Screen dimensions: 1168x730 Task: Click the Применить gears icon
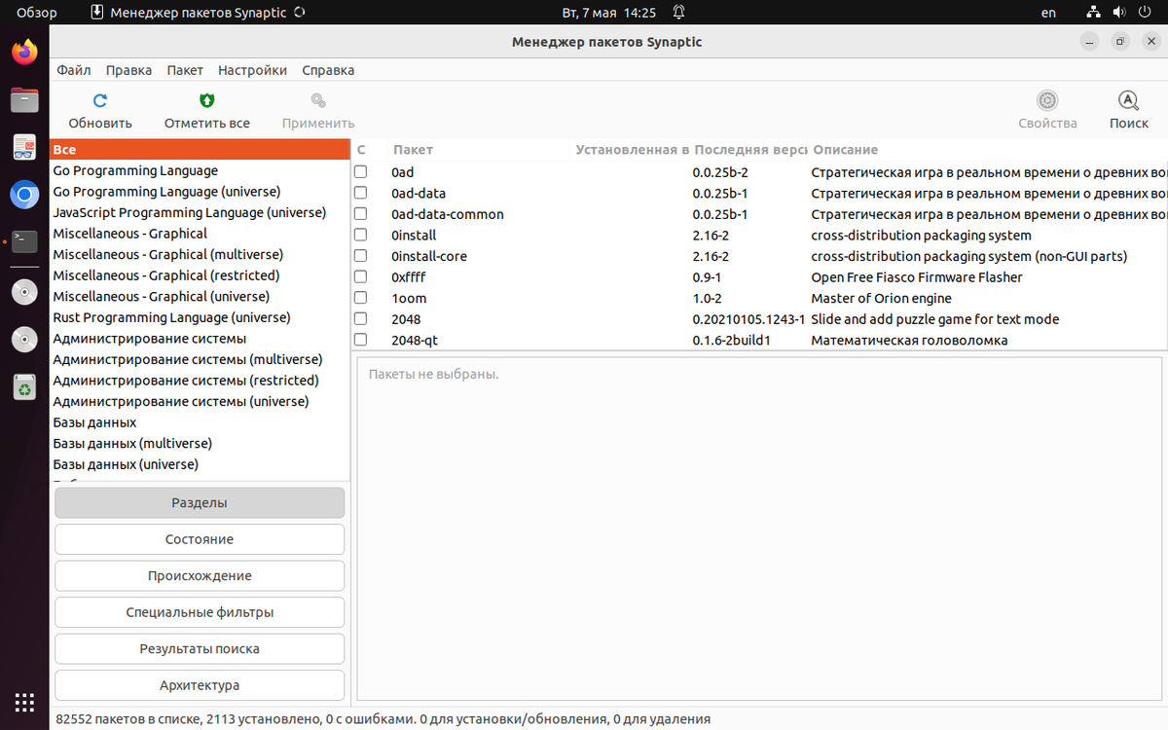click(317, 100)
